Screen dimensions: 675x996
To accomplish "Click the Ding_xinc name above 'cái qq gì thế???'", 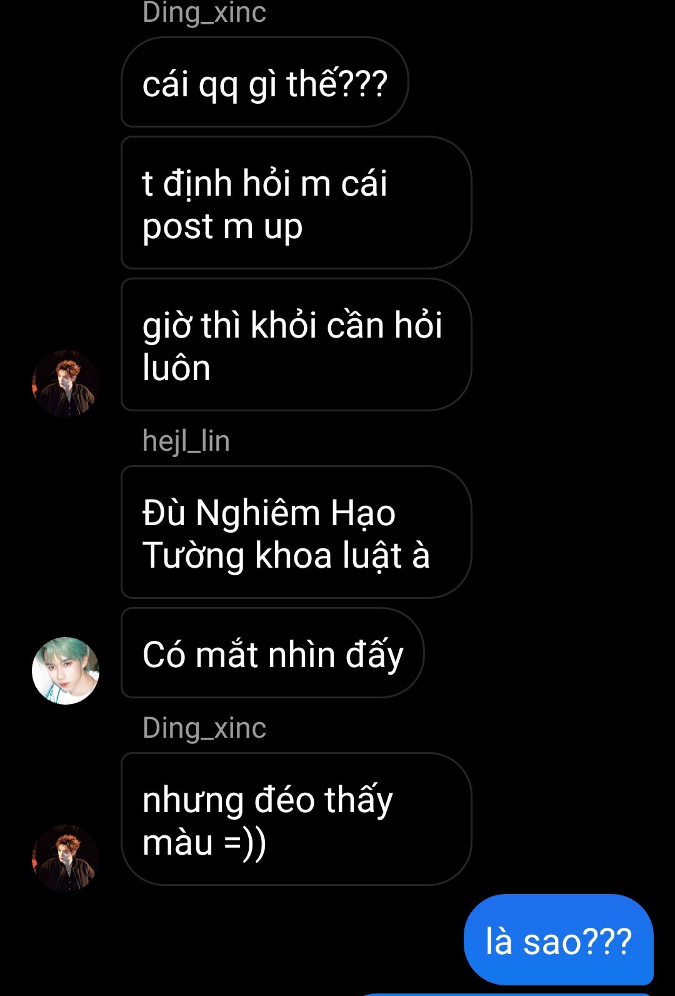I will tap(204, 13).
